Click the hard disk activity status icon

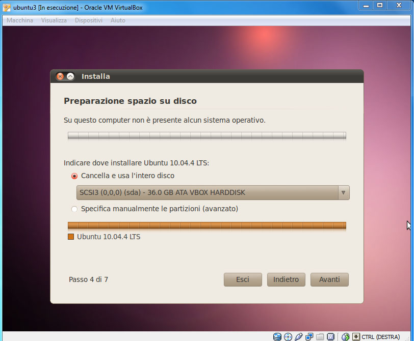pos(277,337)
